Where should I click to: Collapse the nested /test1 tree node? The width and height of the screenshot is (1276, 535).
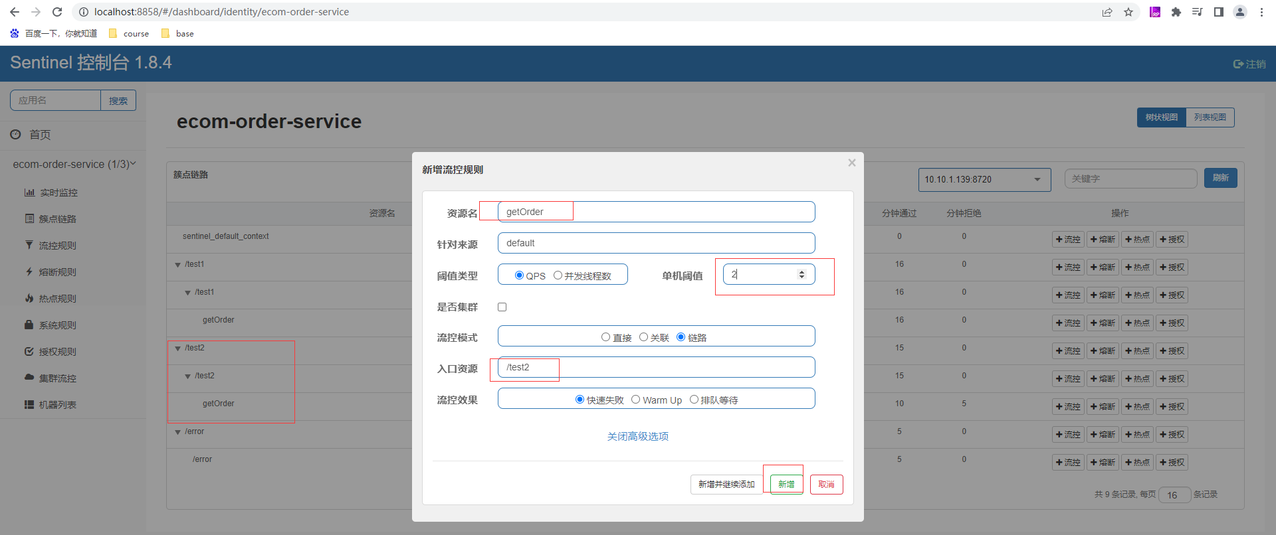point(187,293)
